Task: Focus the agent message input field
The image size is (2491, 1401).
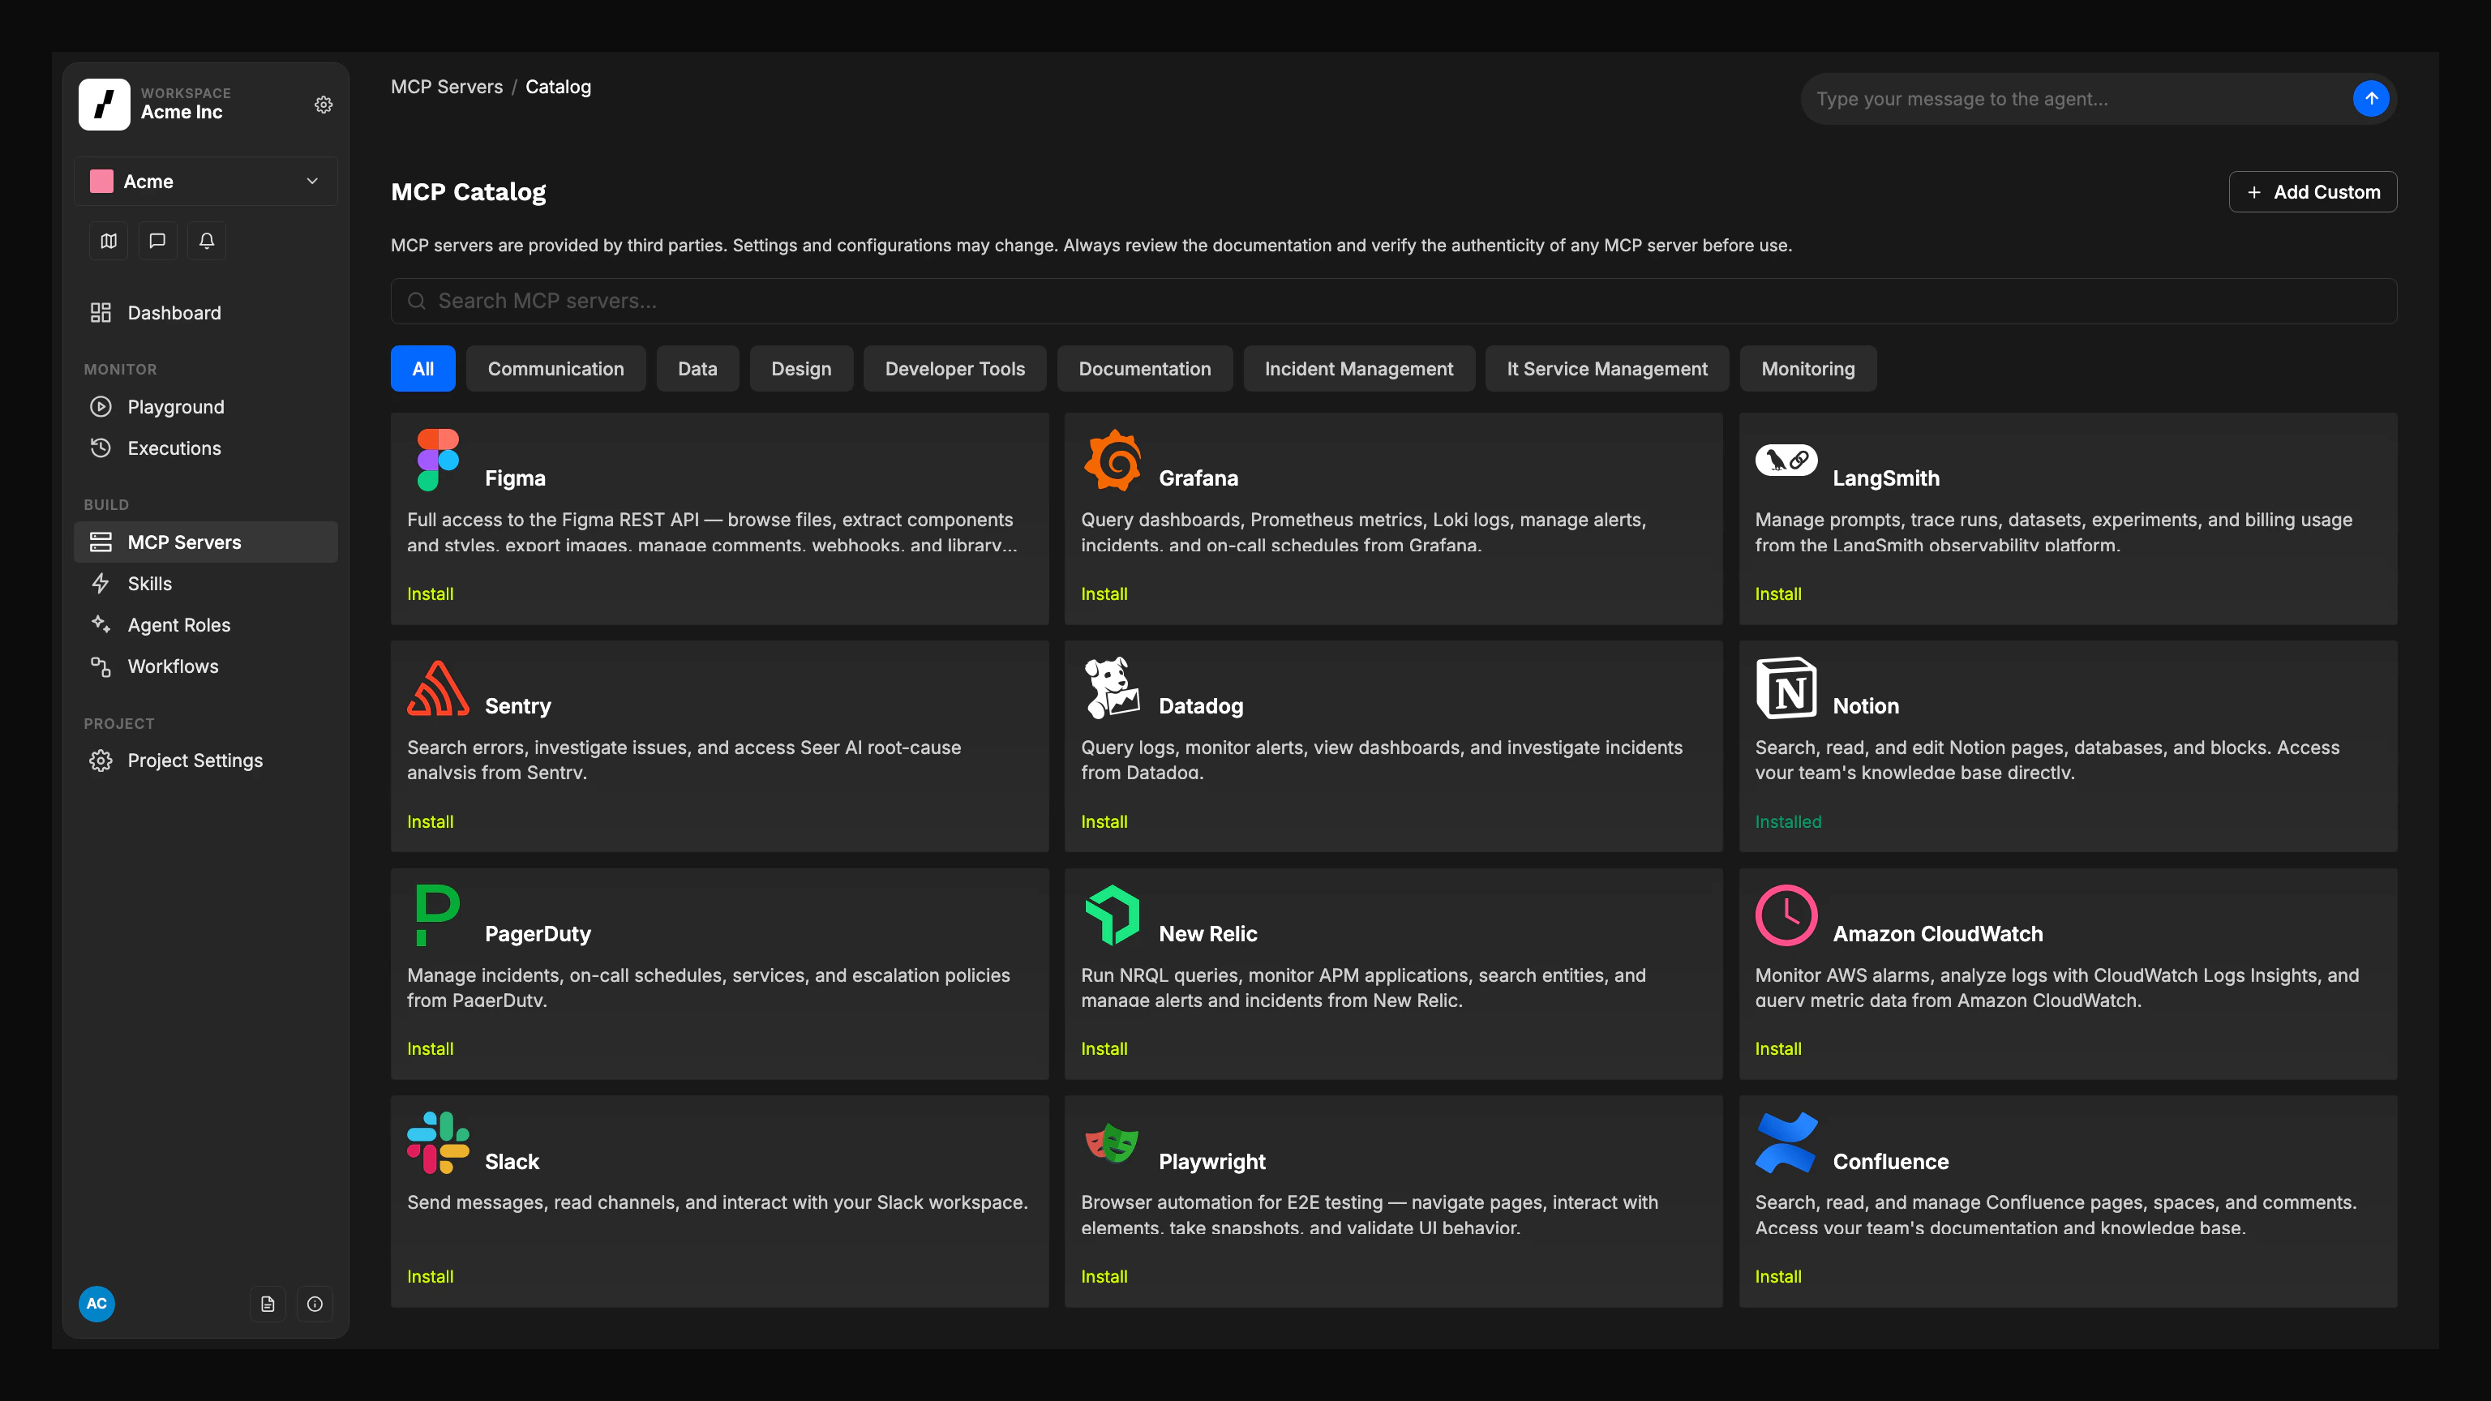Action: pos(2079,99)
